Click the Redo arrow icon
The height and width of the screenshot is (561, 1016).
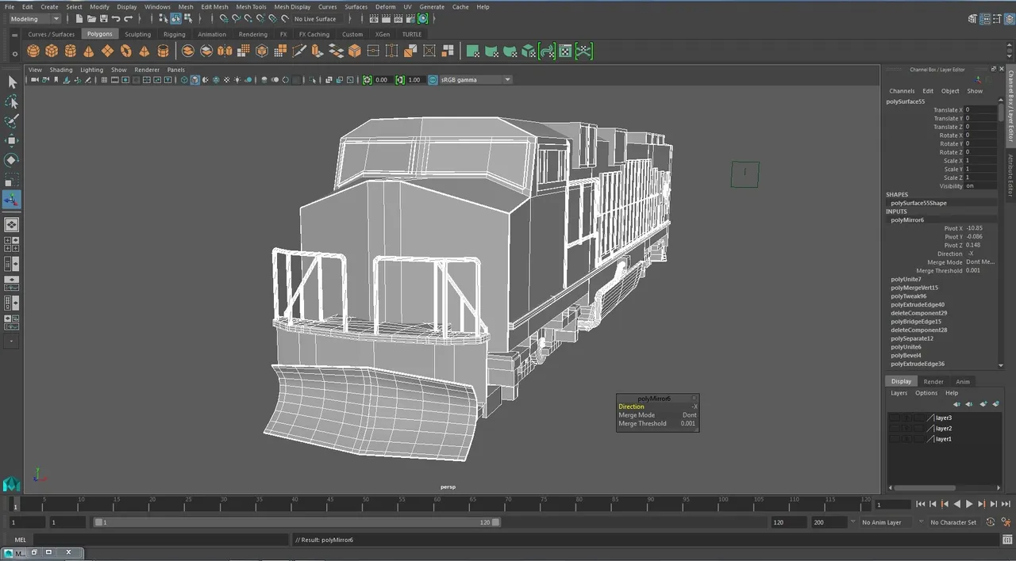pos(129,18)
